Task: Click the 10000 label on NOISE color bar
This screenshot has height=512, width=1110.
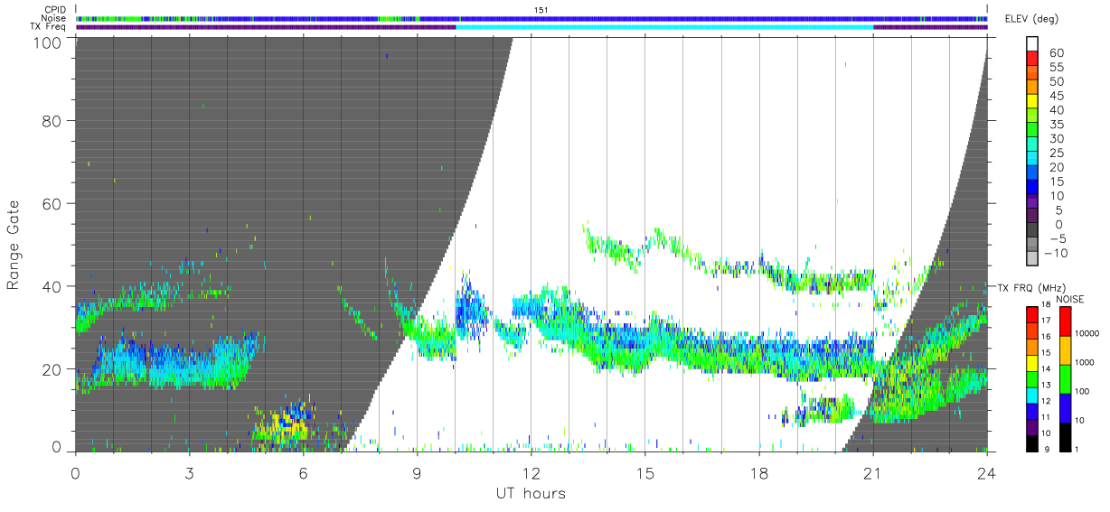Action: [x=1087, y=334]
